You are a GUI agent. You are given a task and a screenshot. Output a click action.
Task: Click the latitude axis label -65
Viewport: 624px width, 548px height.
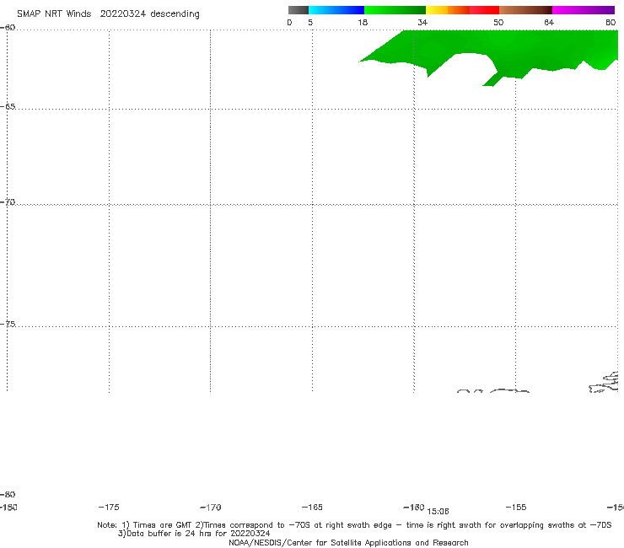pos(8,107)
